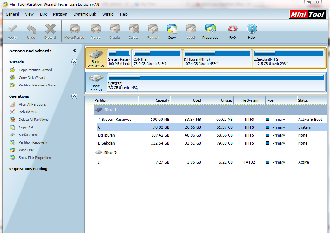330x233 pixels.
Task: Open partition Properties from toolbar
Action: click(x=210, y=29)
